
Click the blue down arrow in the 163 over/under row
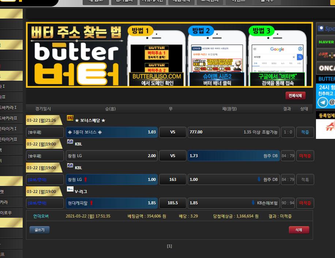(259, 179)
